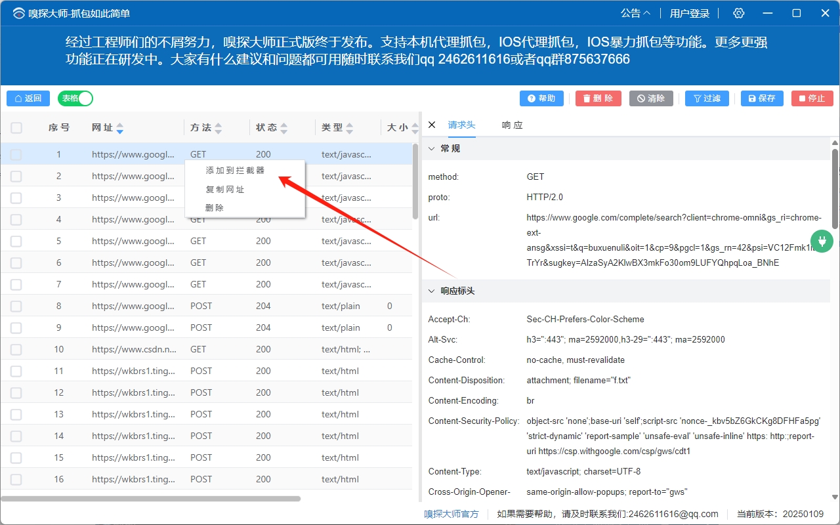Sort by 大小 column arrows
840x525 pixels.
[415, 128]
